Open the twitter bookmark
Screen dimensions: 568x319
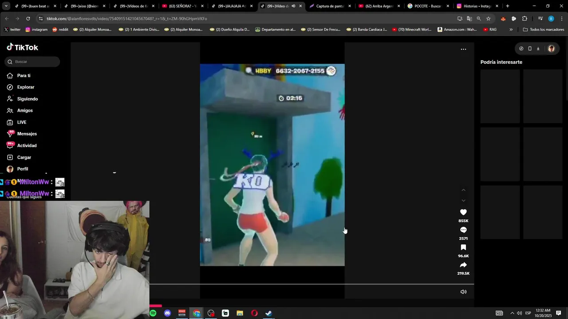tap(12, 30)
